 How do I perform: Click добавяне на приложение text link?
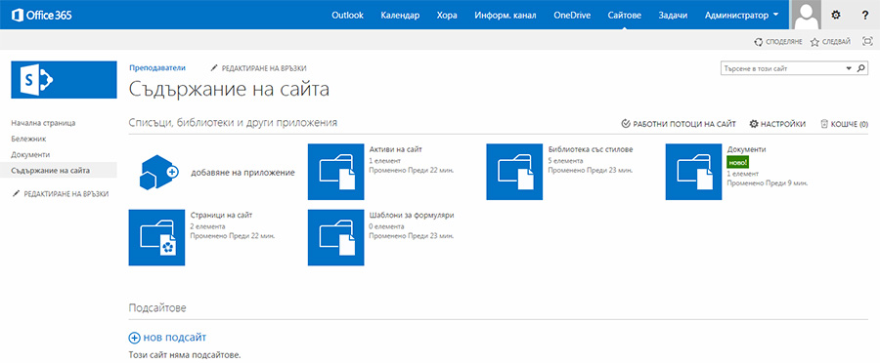point(243,173)
